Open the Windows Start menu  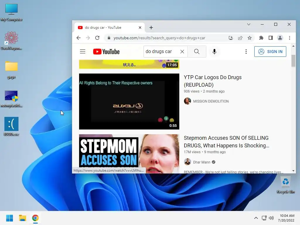point(9,218)
